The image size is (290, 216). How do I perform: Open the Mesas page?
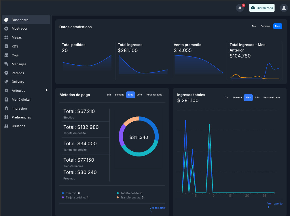pos(26,37)
